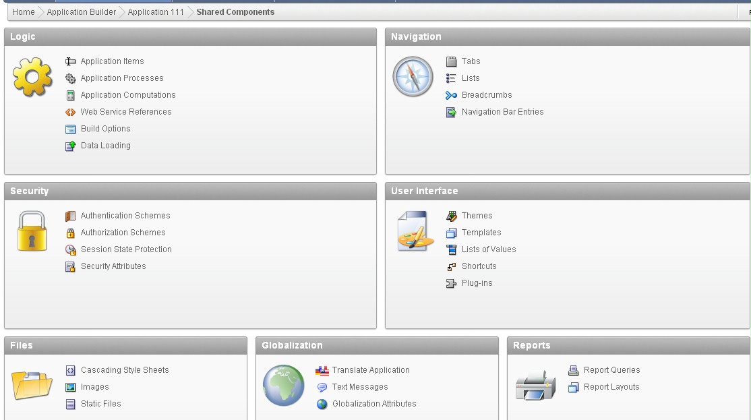751x420 pixels.
Task: Click the printer Reports icon
Action: click(535, 386)
